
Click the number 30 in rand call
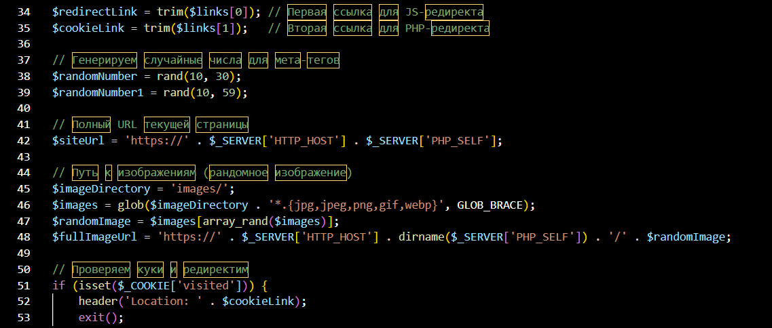[x=223, y=76]
